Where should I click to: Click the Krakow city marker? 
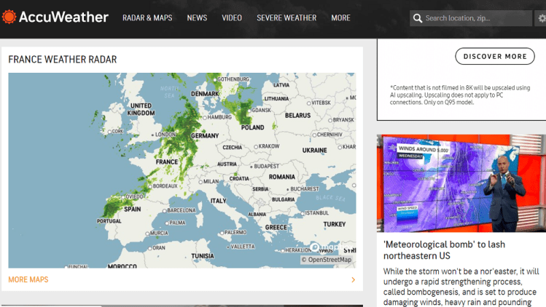point(256,147)
